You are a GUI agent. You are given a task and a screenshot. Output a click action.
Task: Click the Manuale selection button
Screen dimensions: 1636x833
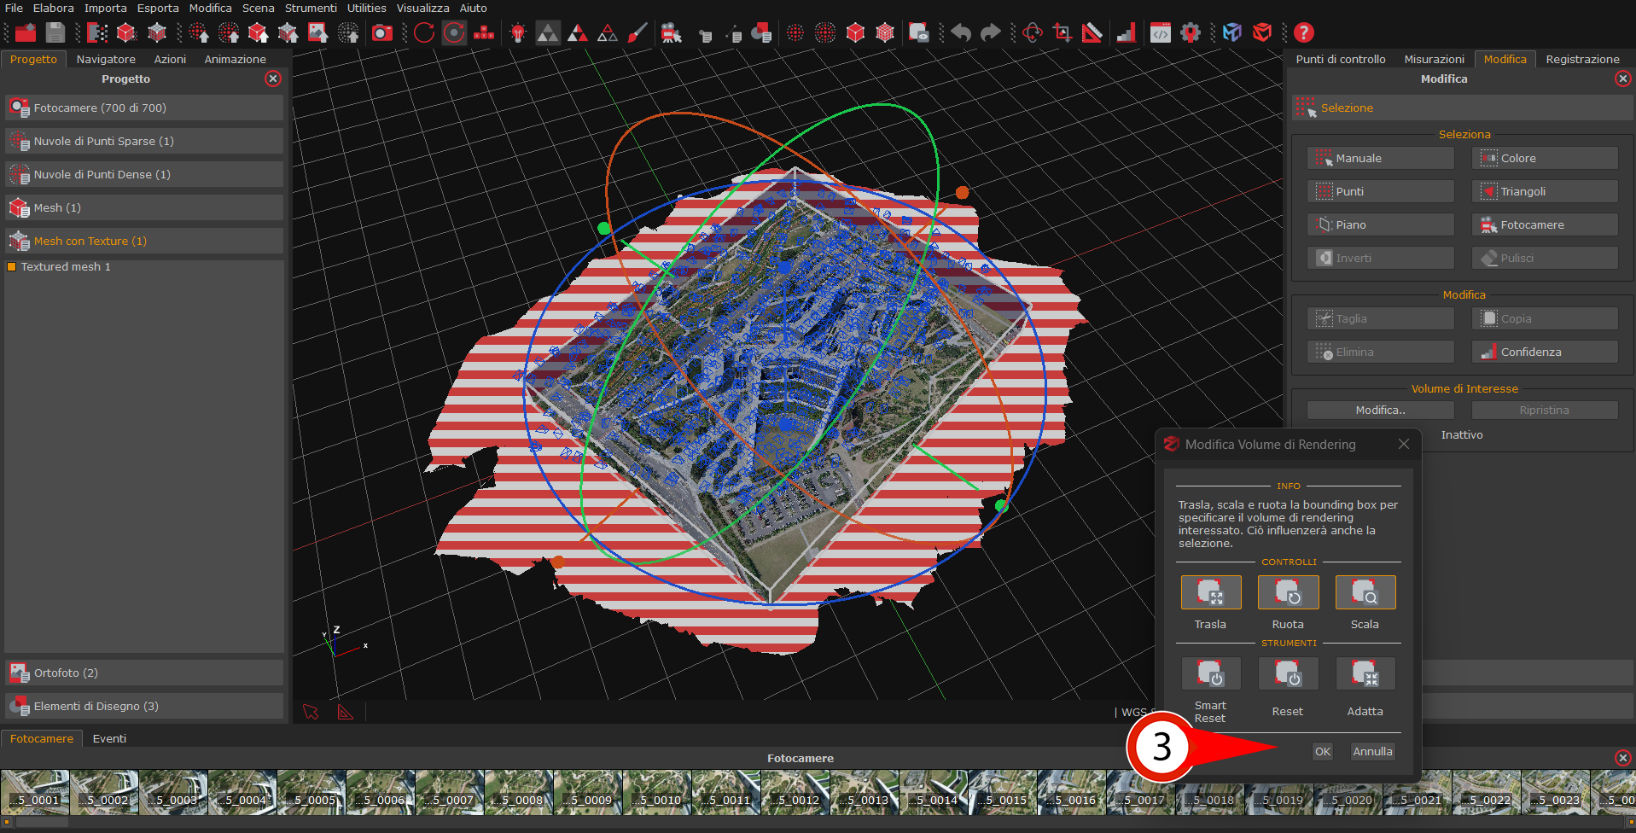point(1381,159)
